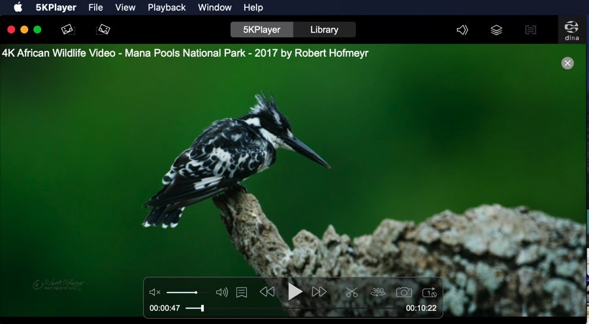The height and width of the screenshot is (324, 589).
Task: Click the first rotate image icon in title bar
Action: click(69, 29)
